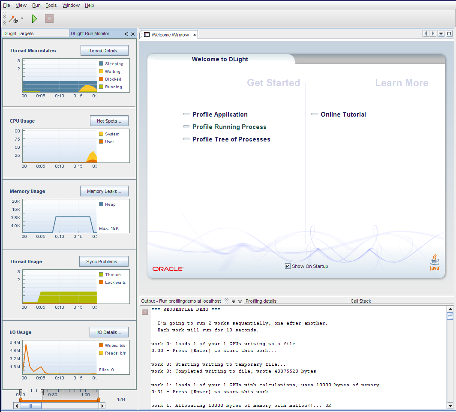Click the Thread Details button
The image size is (456, 412).
(x=105, y=51)
